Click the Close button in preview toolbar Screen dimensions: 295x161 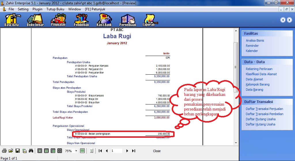pos(157,151)
